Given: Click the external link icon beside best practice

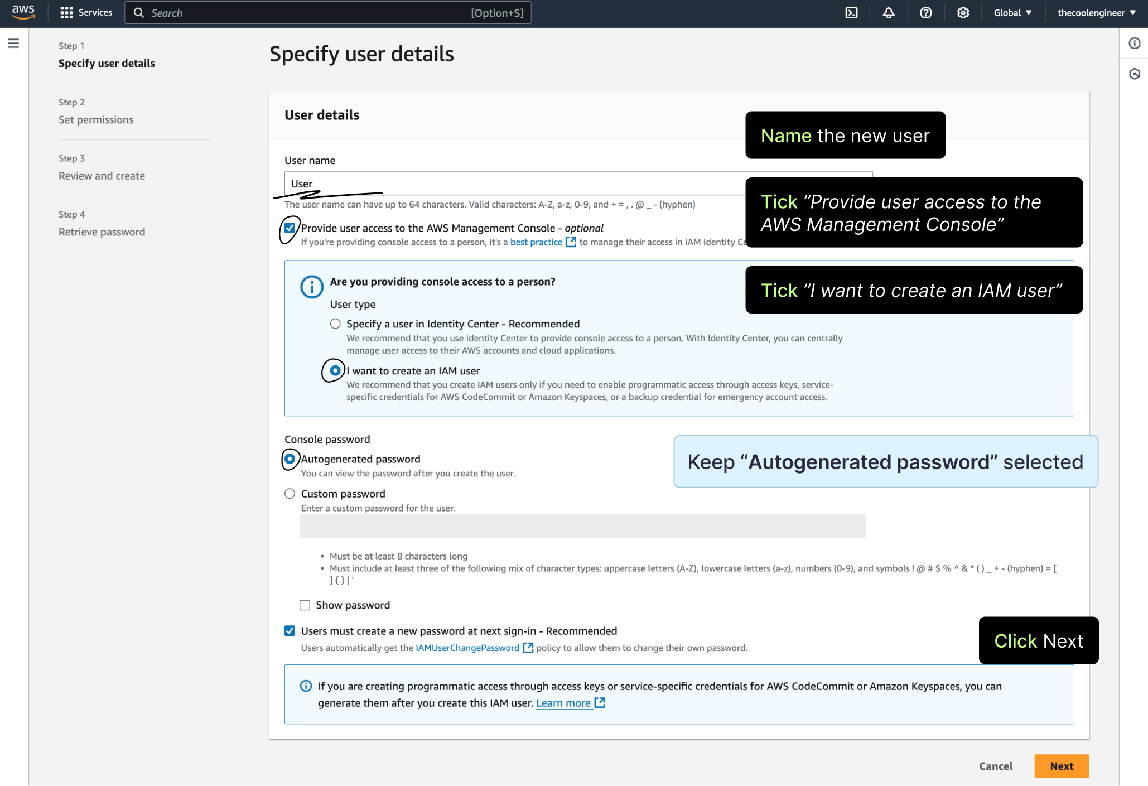Looking at the screenshot, I should coord(571,242).
